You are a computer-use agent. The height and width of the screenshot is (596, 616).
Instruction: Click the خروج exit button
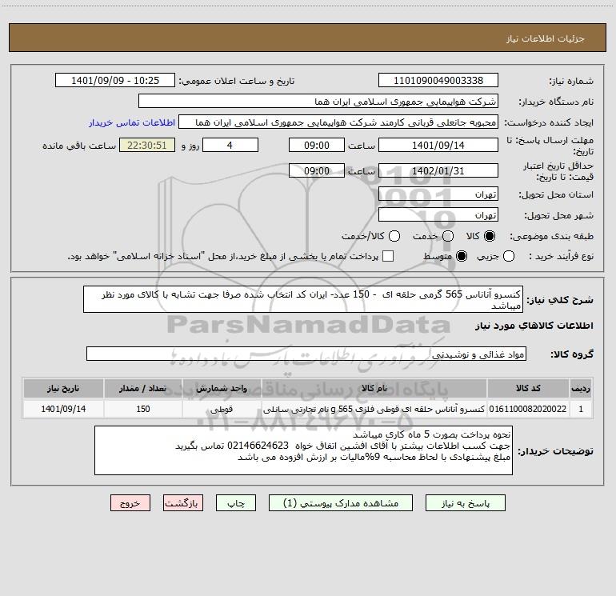(130, 503)
